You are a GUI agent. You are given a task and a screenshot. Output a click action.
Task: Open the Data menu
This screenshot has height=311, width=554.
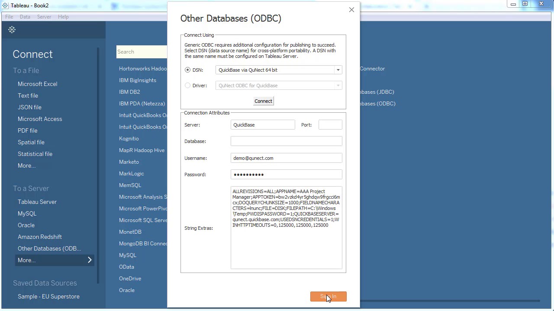(25, 16)
